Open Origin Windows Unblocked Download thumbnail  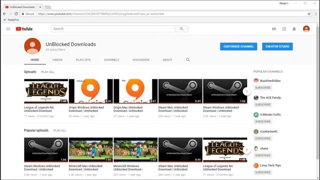[90, 91]
